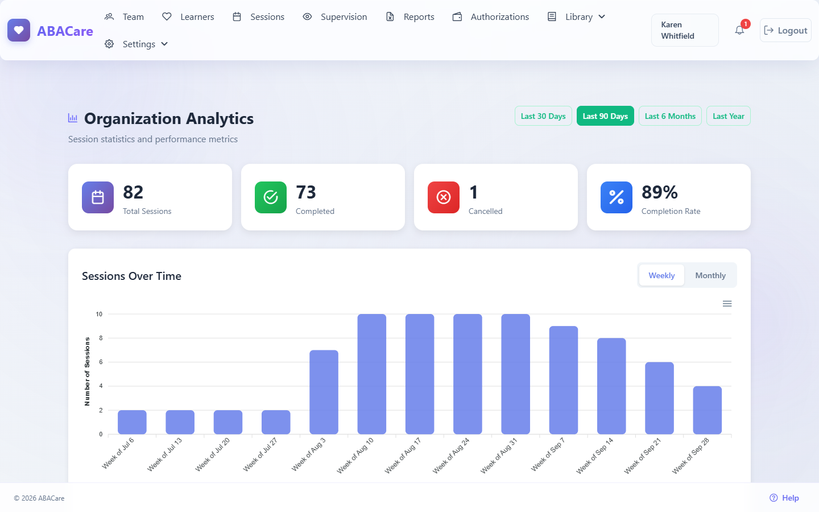Select the Last 90 Days range
The image size is (819, 512).
coord(605,116)
